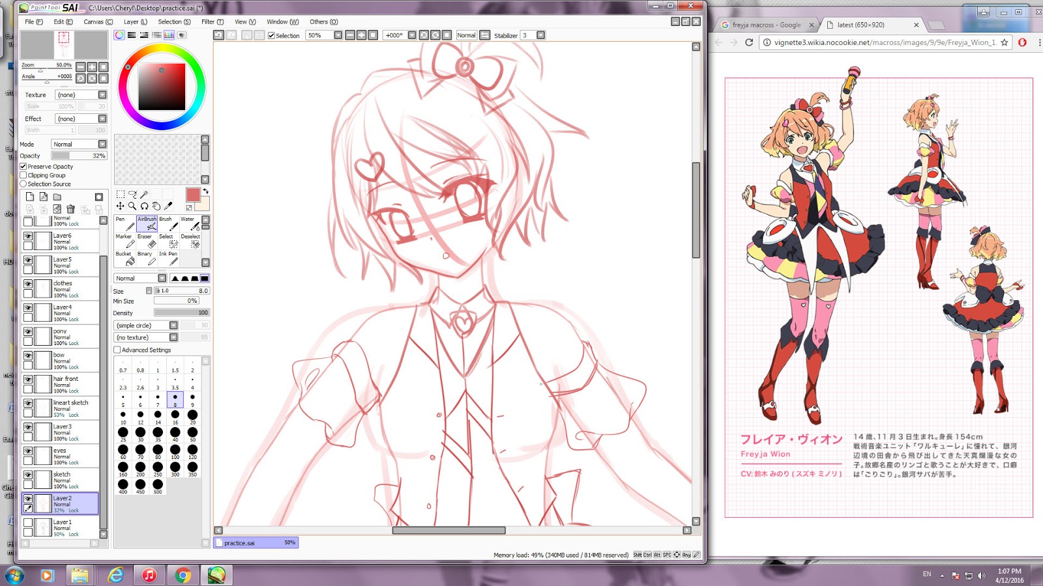Hide the clothes layer
The height and width of the screenshot is (586, 1043).
point(28,284)
